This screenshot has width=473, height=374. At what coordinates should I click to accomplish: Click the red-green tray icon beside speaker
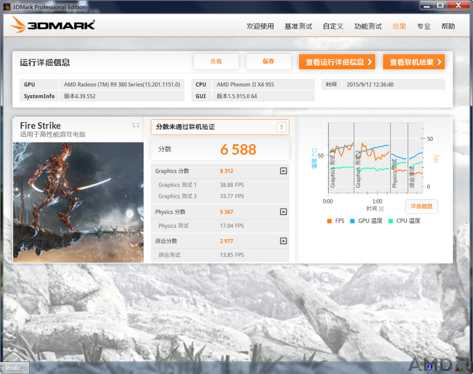click(x=458, y=368)
